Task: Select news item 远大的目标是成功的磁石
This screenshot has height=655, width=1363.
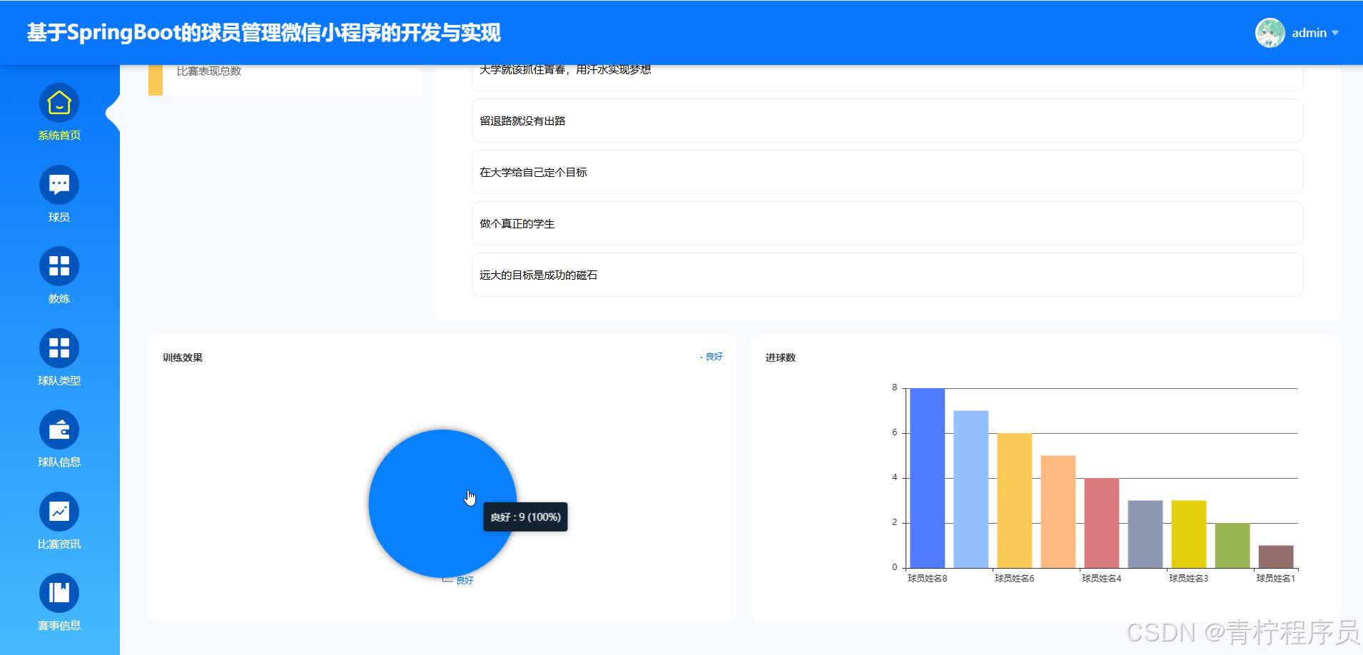Action: point(887,275)
